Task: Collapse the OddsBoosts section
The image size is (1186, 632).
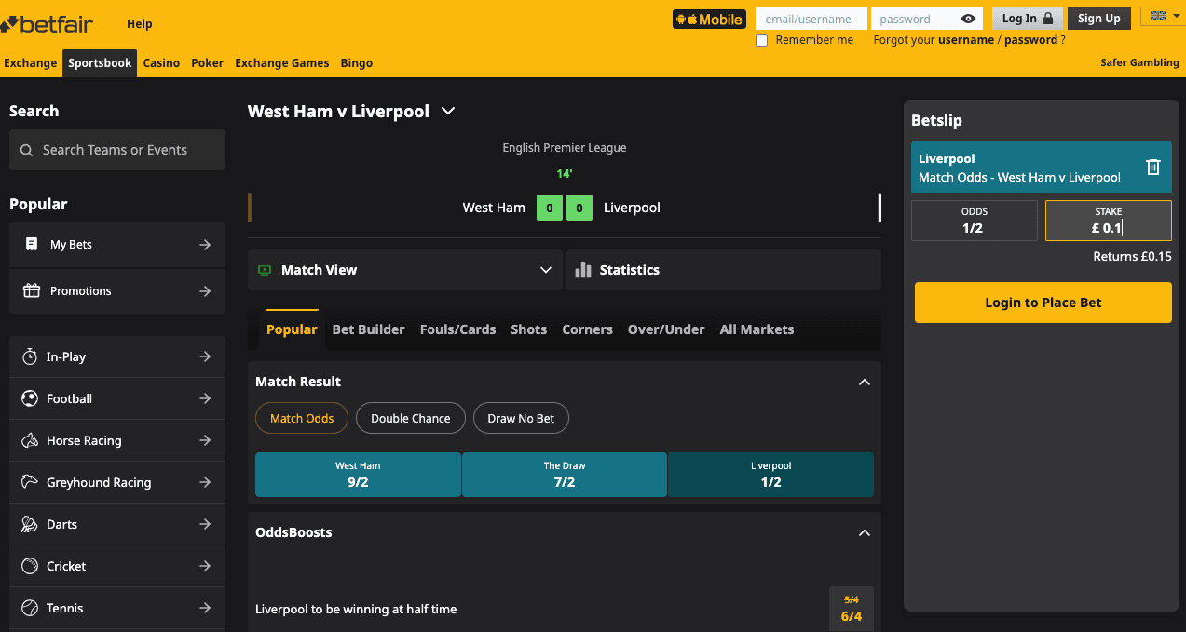Action: coord(864,532)
